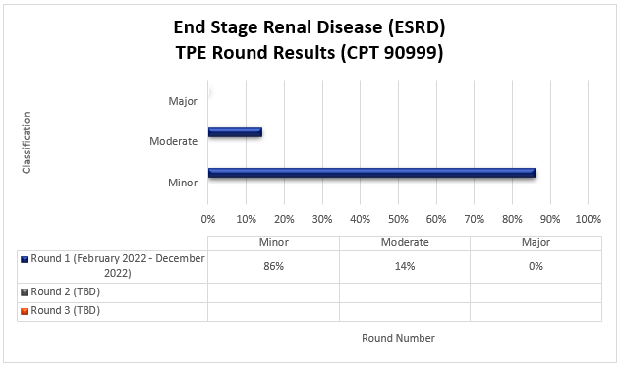Click the 100% axis tick label
Screen dimensions: 621x368
[589, 219]
